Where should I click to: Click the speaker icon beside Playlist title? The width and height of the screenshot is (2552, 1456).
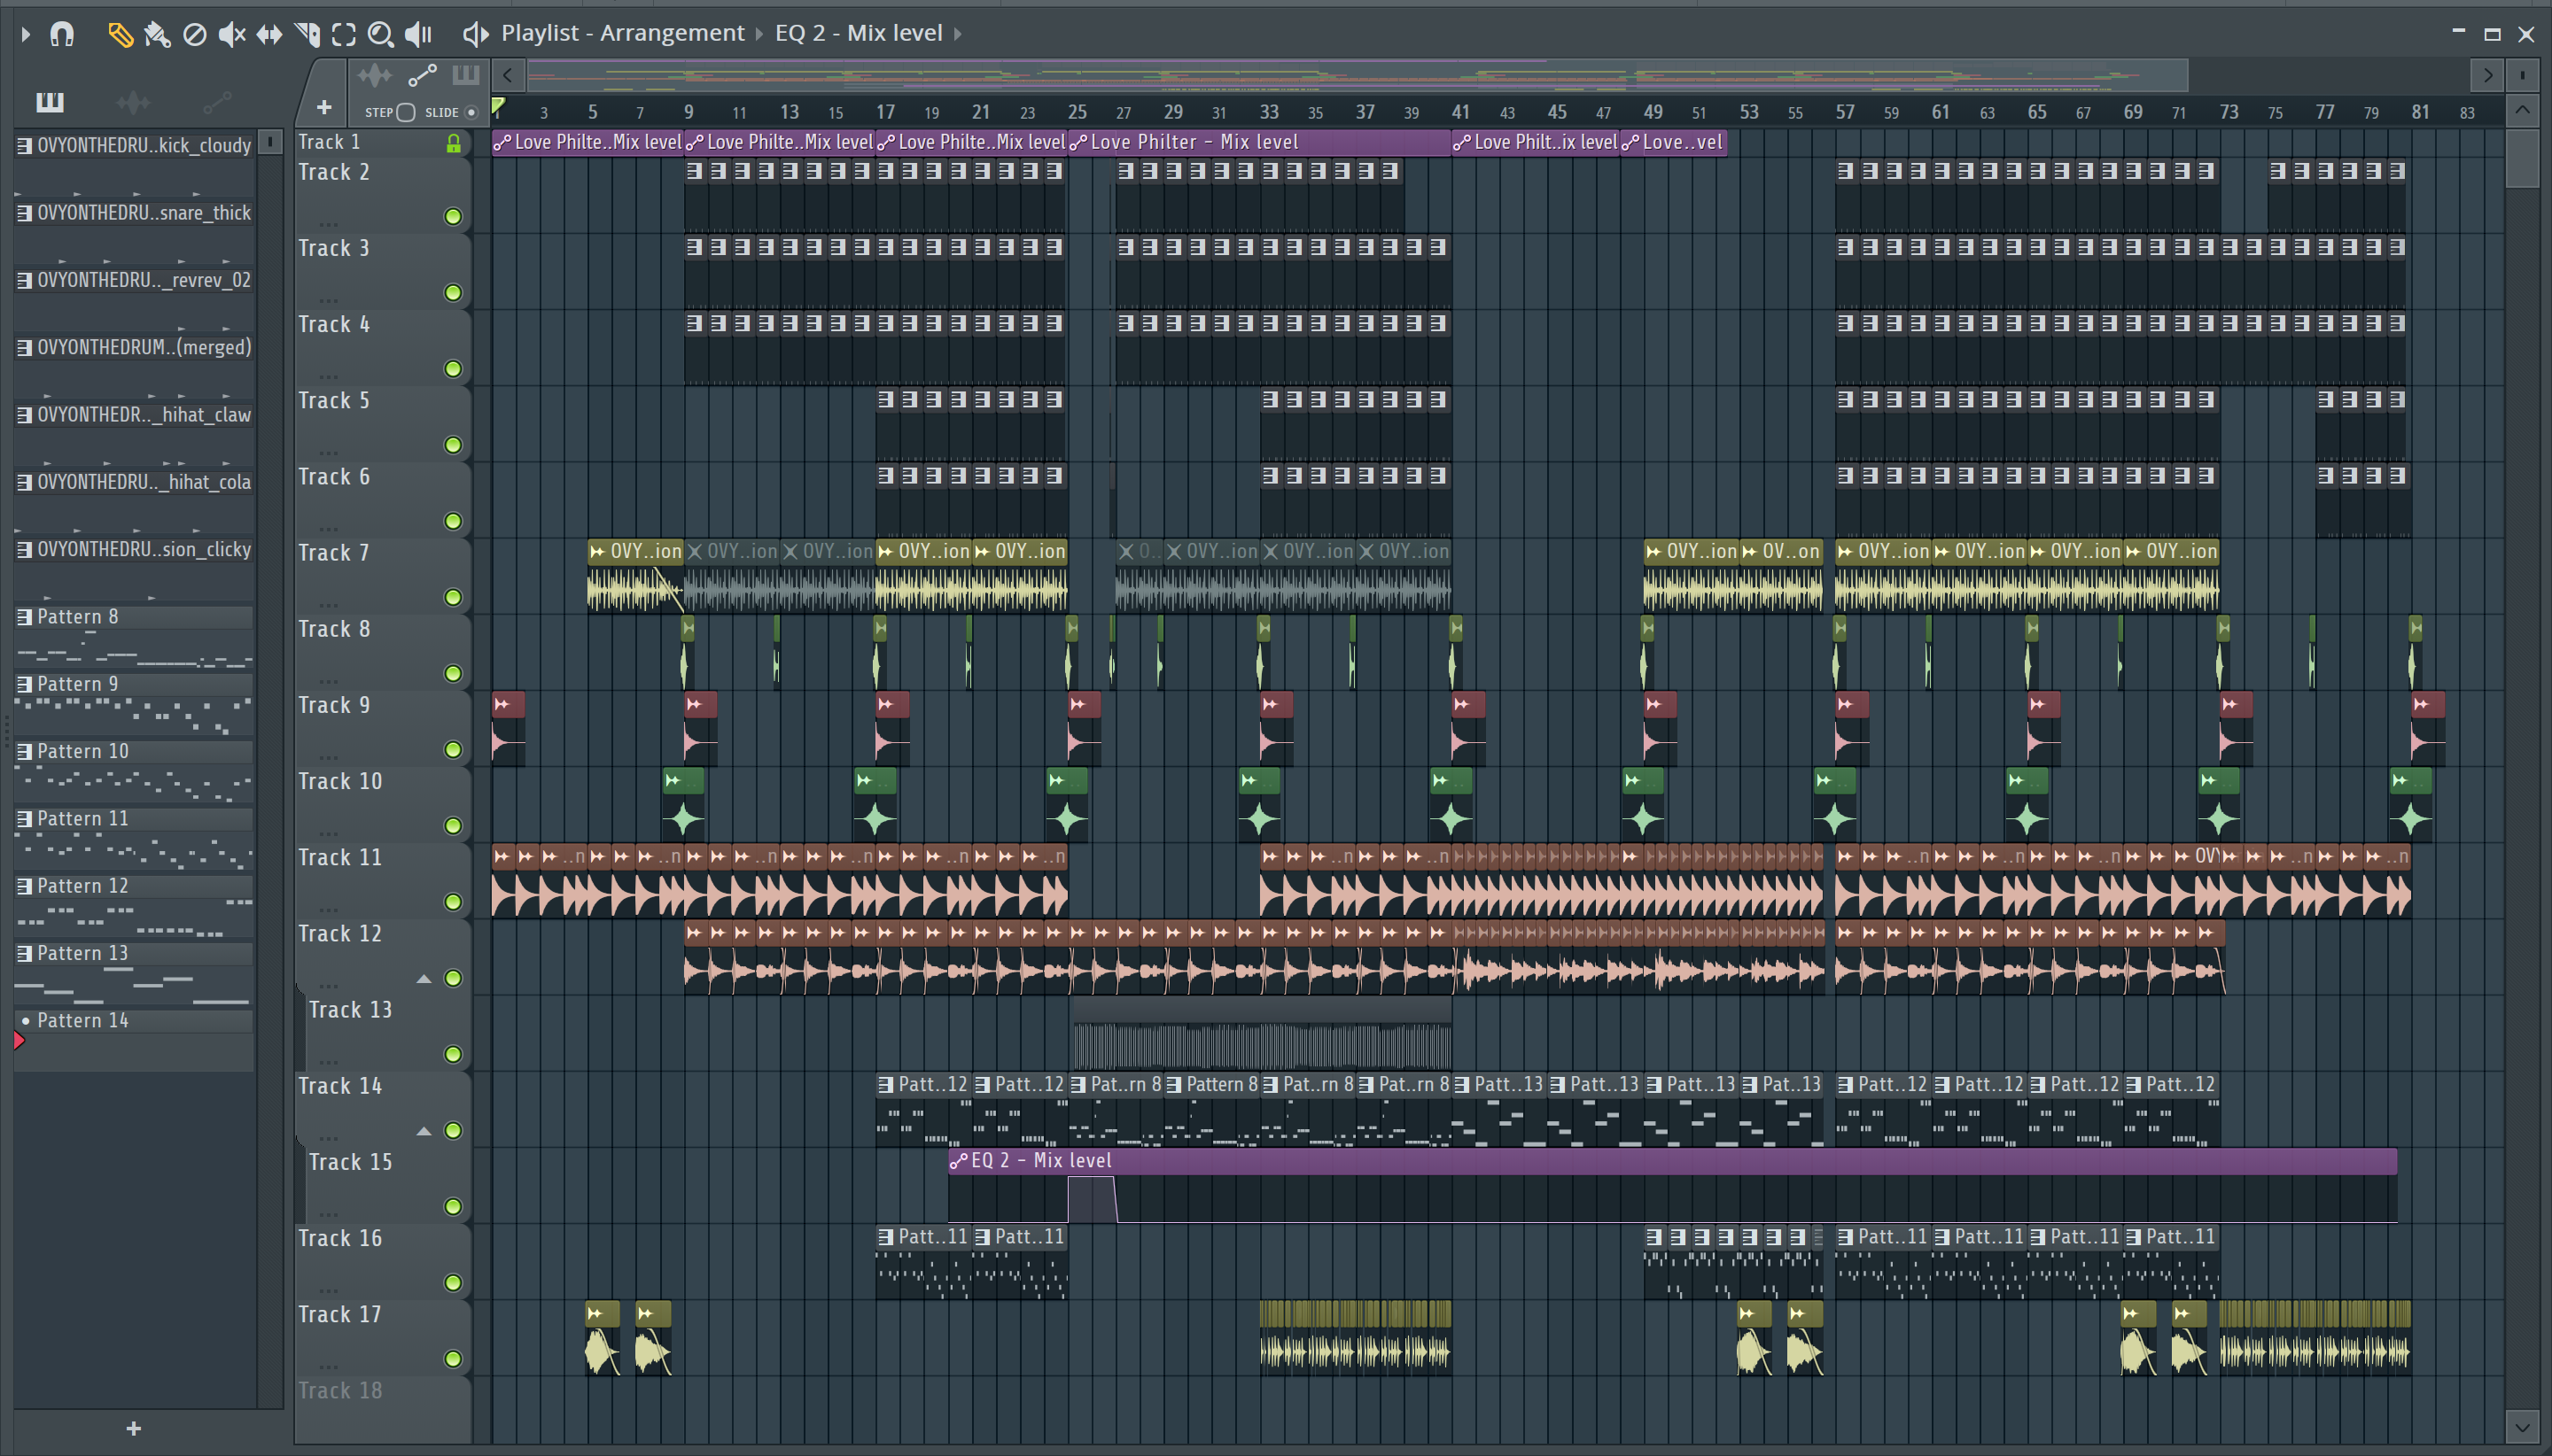coord(475,35)
